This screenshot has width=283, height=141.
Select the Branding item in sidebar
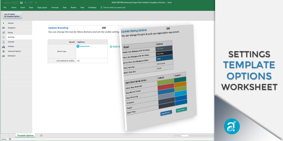11,37
